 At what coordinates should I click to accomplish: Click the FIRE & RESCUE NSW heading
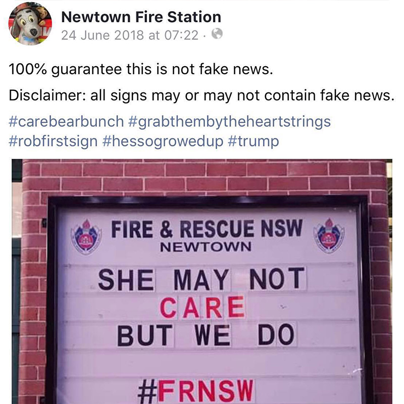207,229
